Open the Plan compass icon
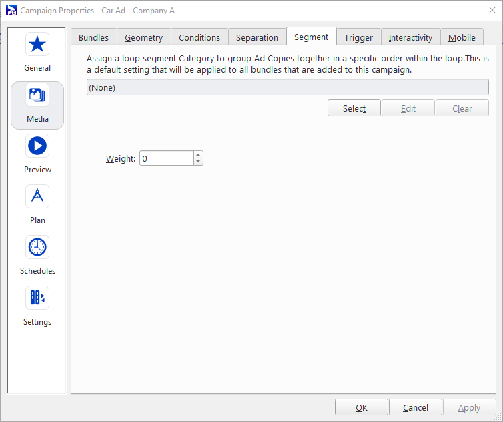 [x=37, y=197]
